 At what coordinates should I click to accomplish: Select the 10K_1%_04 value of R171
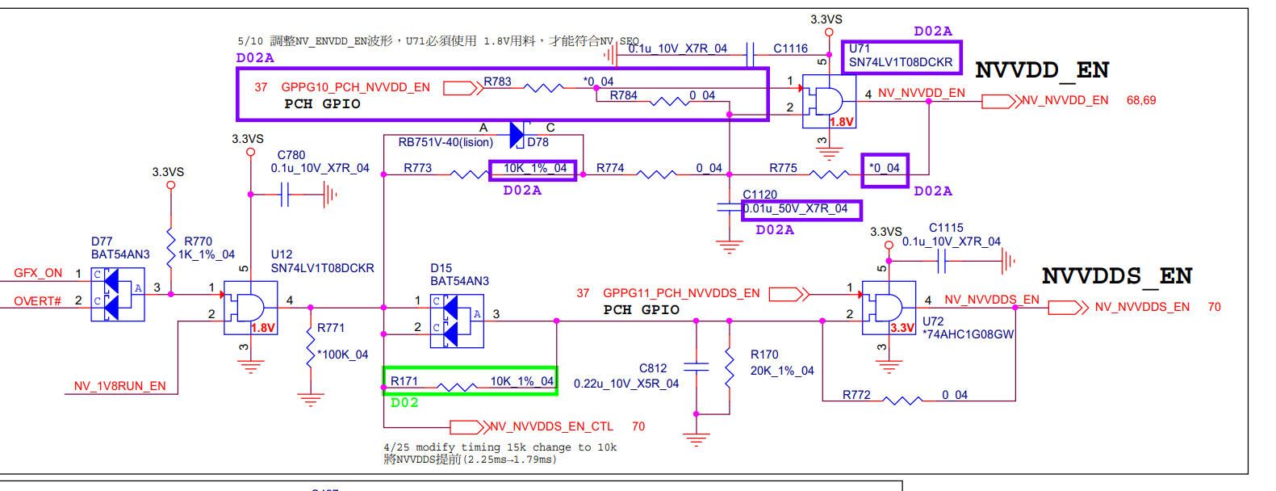tap(522, 381)
